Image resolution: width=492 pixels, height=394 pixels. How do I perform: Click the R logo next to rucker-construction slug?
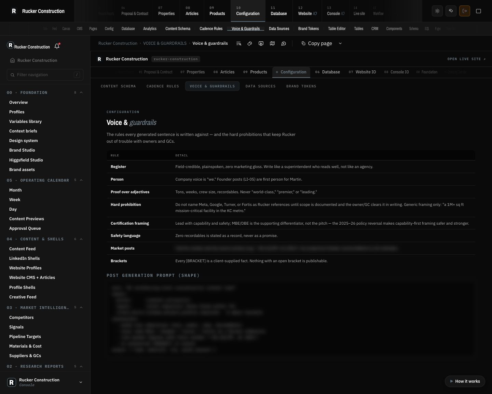pos(99,59)
